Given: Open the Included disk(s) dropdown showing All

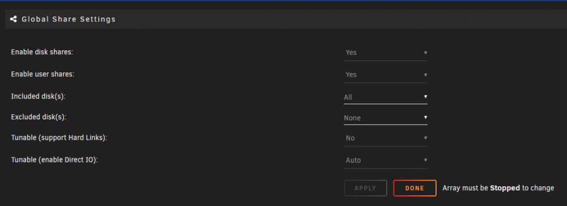Looking at the screenshot, I should 386,97.
